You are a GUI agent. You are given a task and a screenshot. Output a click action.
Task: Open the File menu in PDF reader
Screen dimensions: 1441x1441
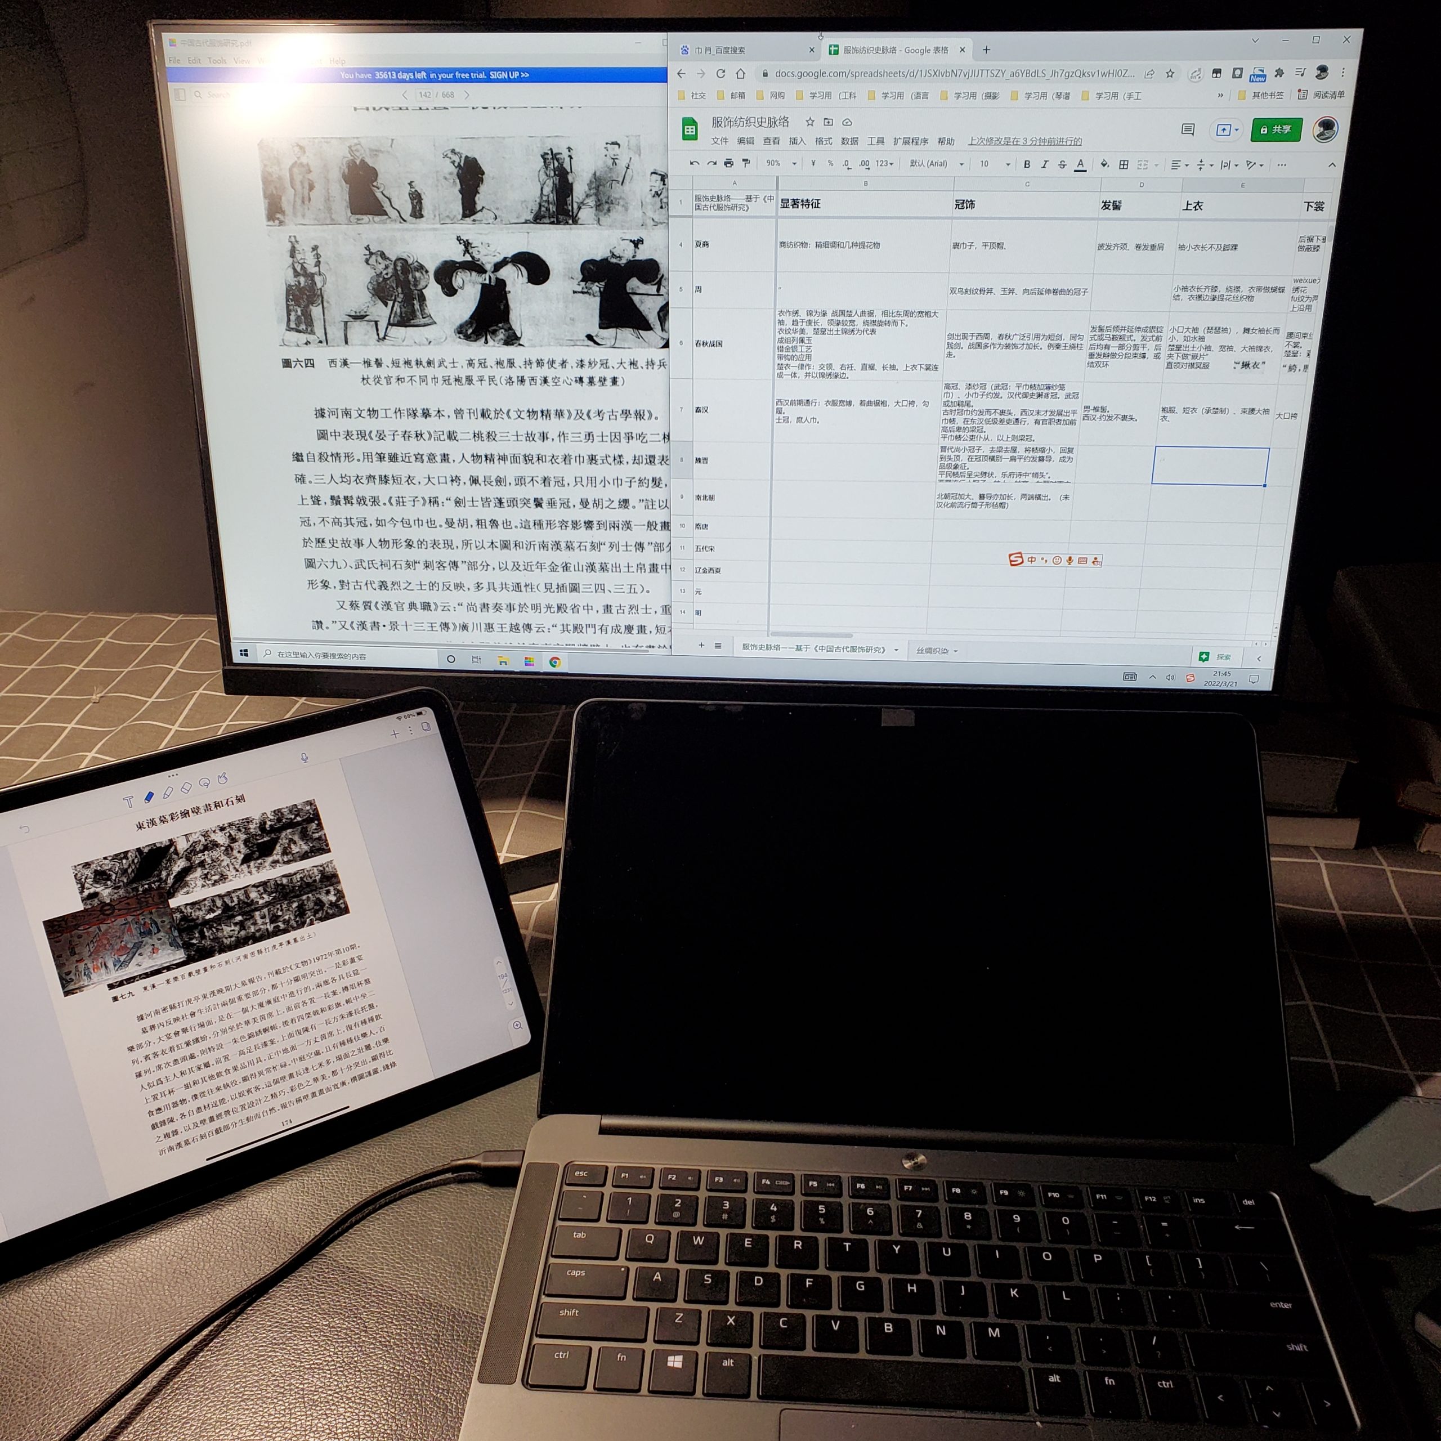(174, 60)
